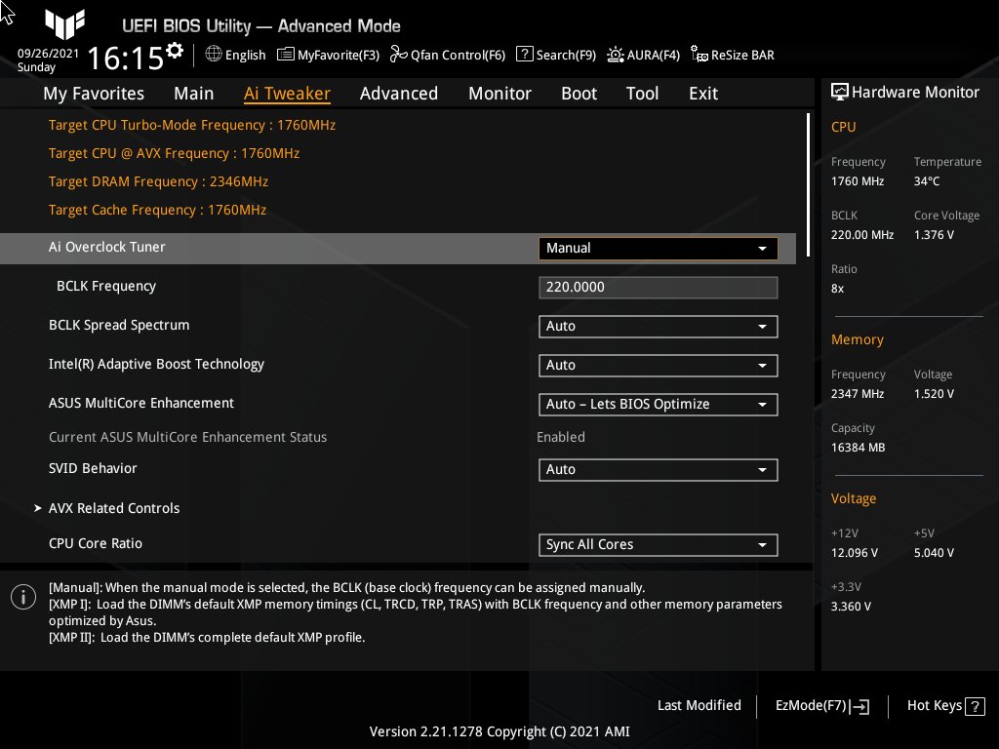This screenshot has width=999, height=749.
Task: Click the Hot Keys question mark icon
Action: [x=975, y=706]
